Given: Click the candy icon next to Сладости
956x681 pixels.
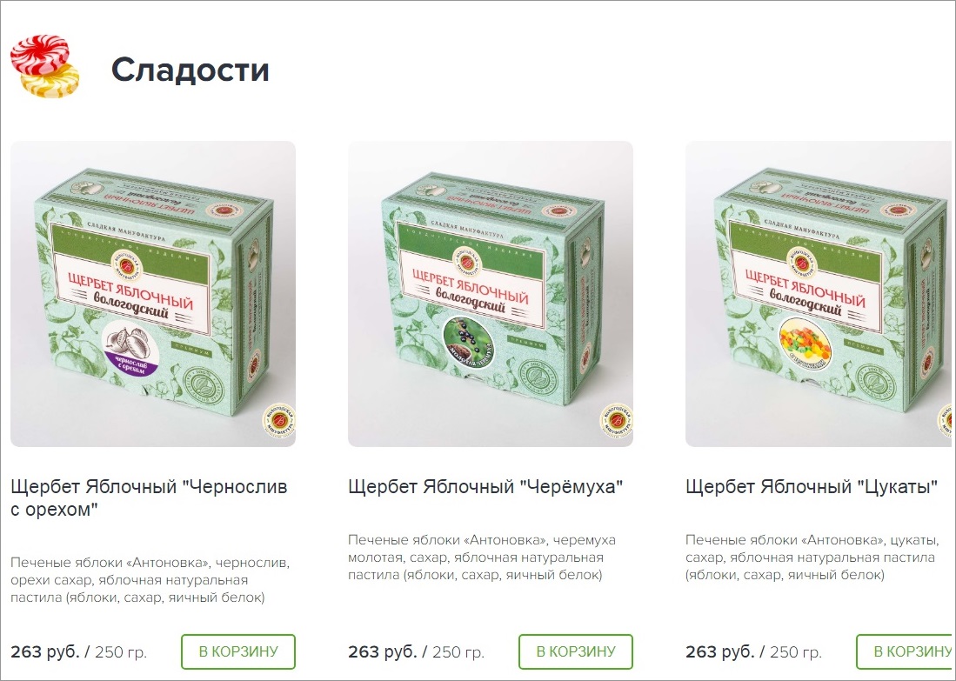Looking at the screenshot, I should 44,66.
